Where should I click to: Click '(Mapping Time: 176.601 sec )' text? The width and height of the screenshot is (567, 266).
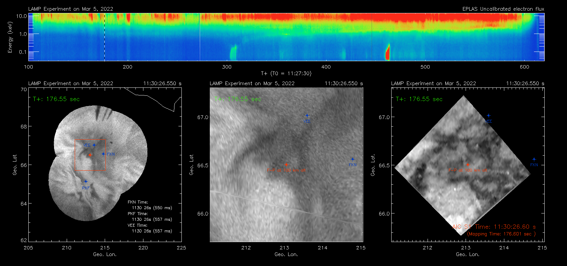pyautogui.click(x=501, y=234)
